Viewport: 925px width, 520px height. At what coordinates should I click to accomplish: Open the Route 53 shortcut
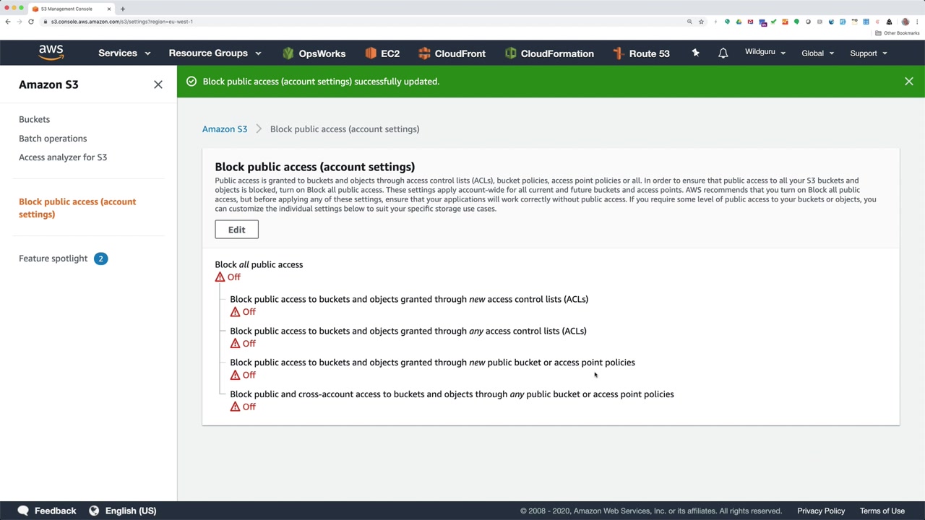tap(641, 53)
